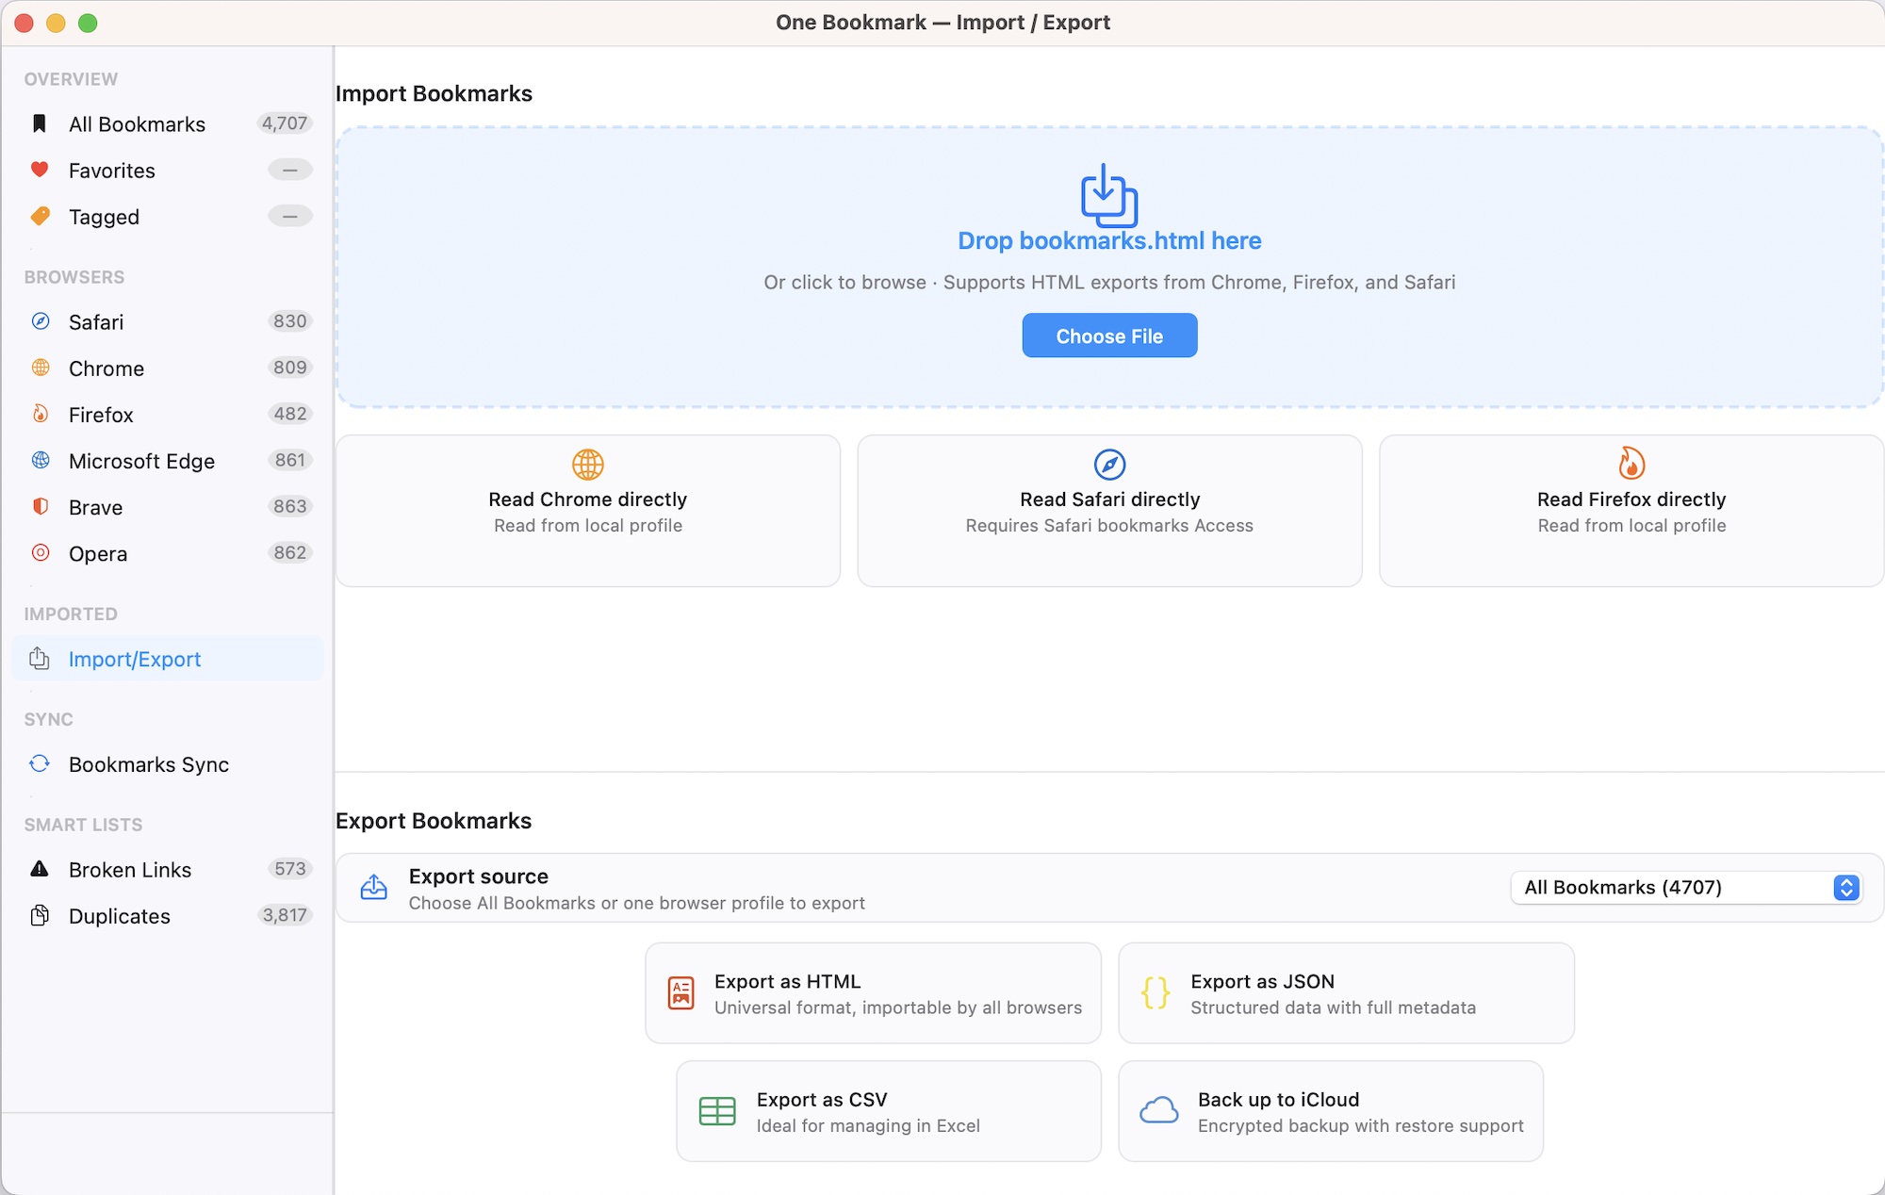Click the Safari compass icon in sidebar
The height and width of the screenshot is (1195, 1885).
pos(41,321)
